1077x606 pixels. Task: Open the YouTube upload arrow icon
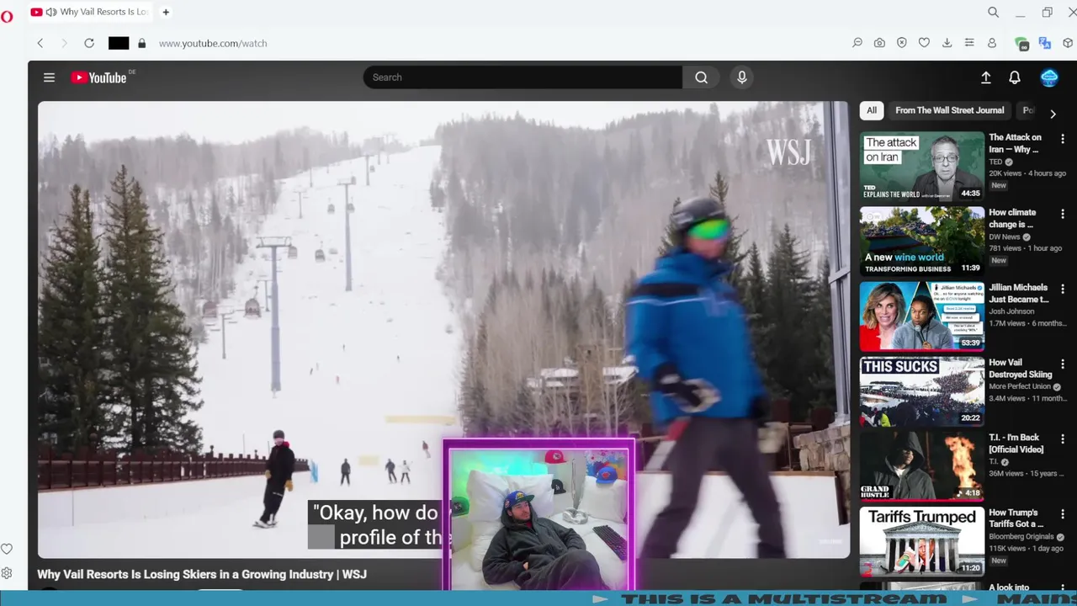(986, 77)
